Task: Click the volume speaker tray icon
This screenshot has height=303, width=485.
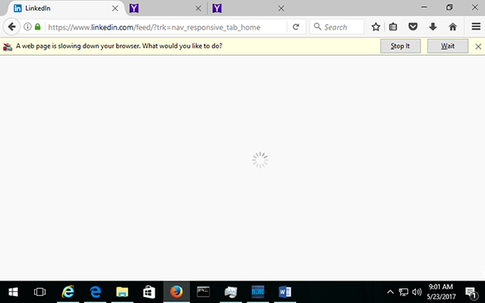Action: coord(417,292)
